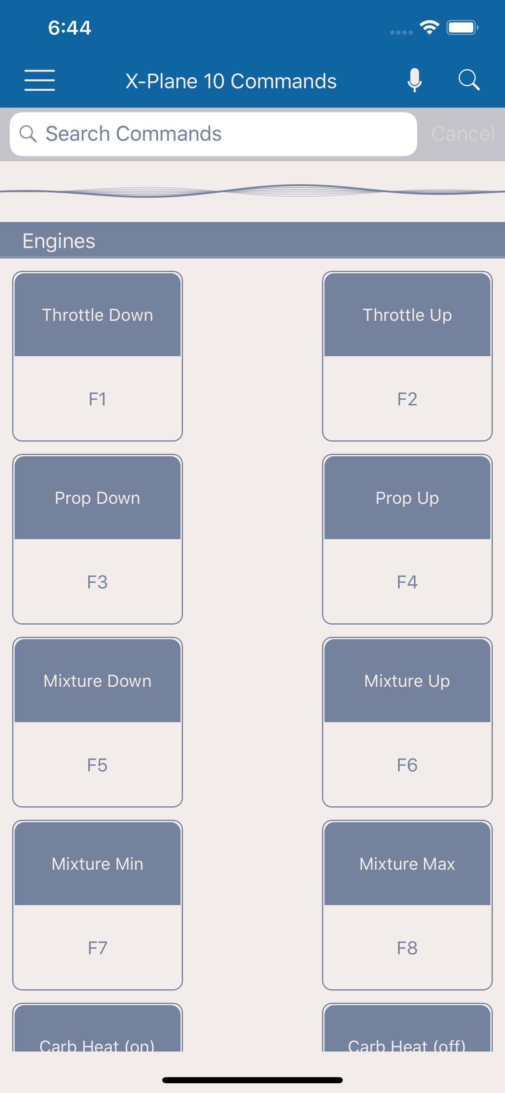Tap the Wi-Fi status icon
The height and width of the screenshot is (1093, 505).
[429, 28]
